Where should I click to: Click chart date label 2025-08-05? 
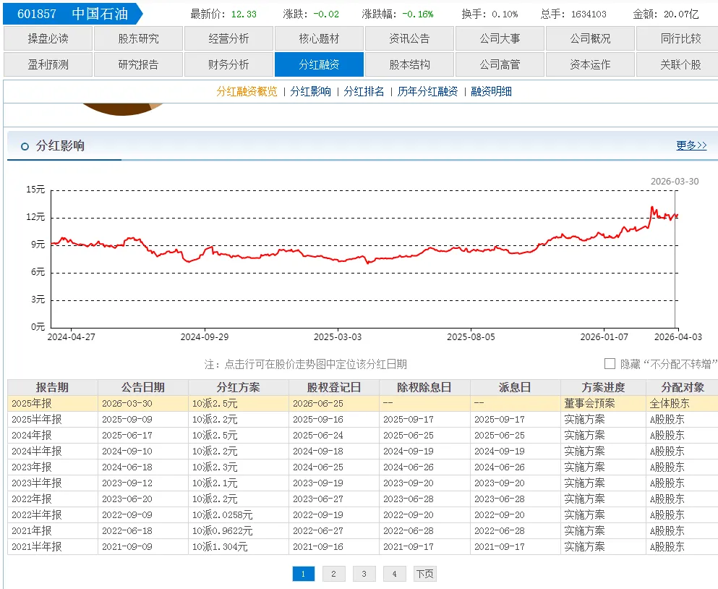(x=471, y=337)
